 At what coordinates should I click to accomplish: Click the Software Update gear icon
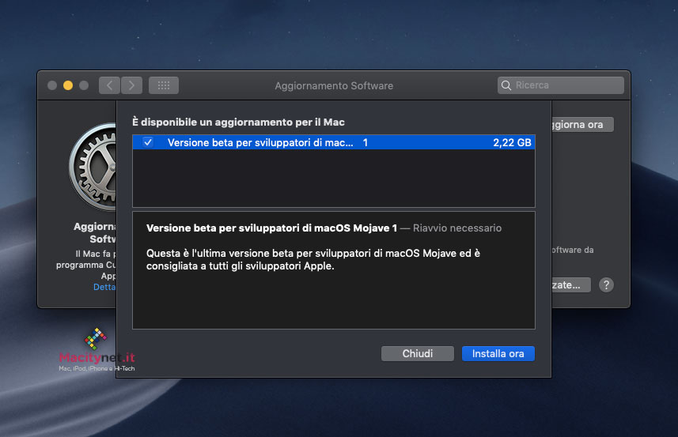pos(93,167)
